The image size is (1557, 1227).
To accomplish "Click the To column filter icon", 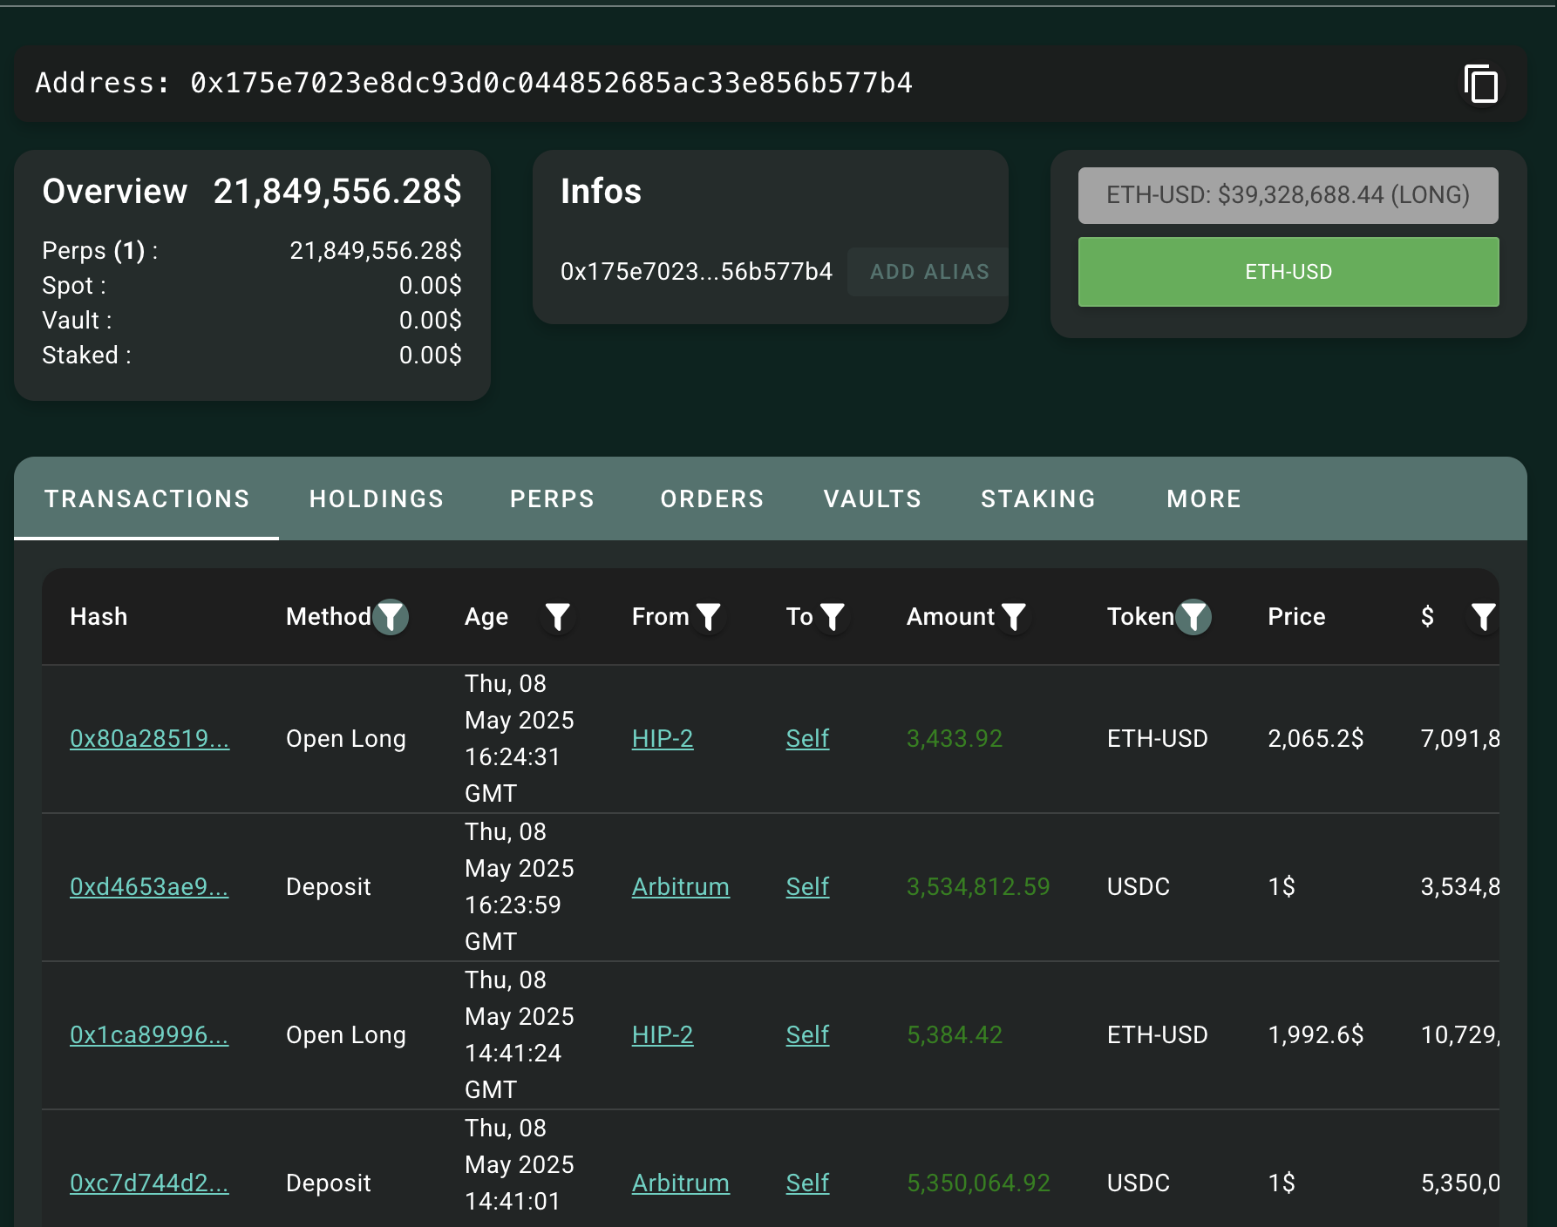I will click(x=833, y=617).
